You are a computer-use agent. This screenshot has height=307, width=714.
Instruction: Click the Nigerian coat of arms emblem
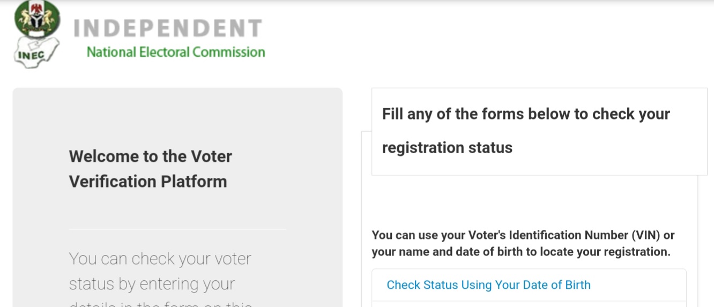point(37,18)
